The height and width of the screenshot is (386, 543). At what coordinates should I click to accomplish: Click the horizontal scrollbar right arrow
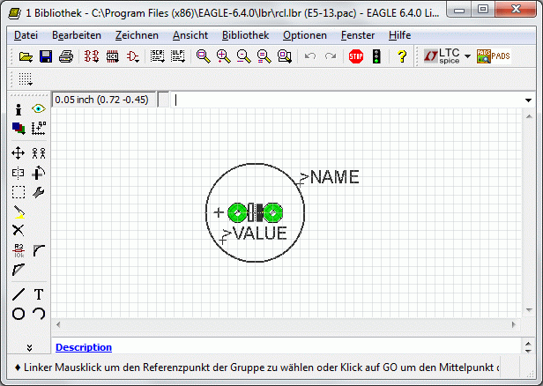[514, 324]
